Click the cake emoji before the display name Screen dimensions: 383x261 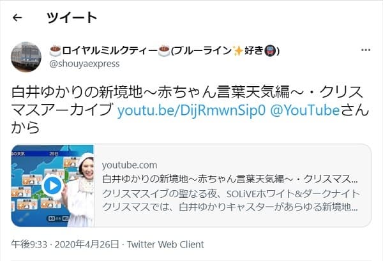[55, 51]
